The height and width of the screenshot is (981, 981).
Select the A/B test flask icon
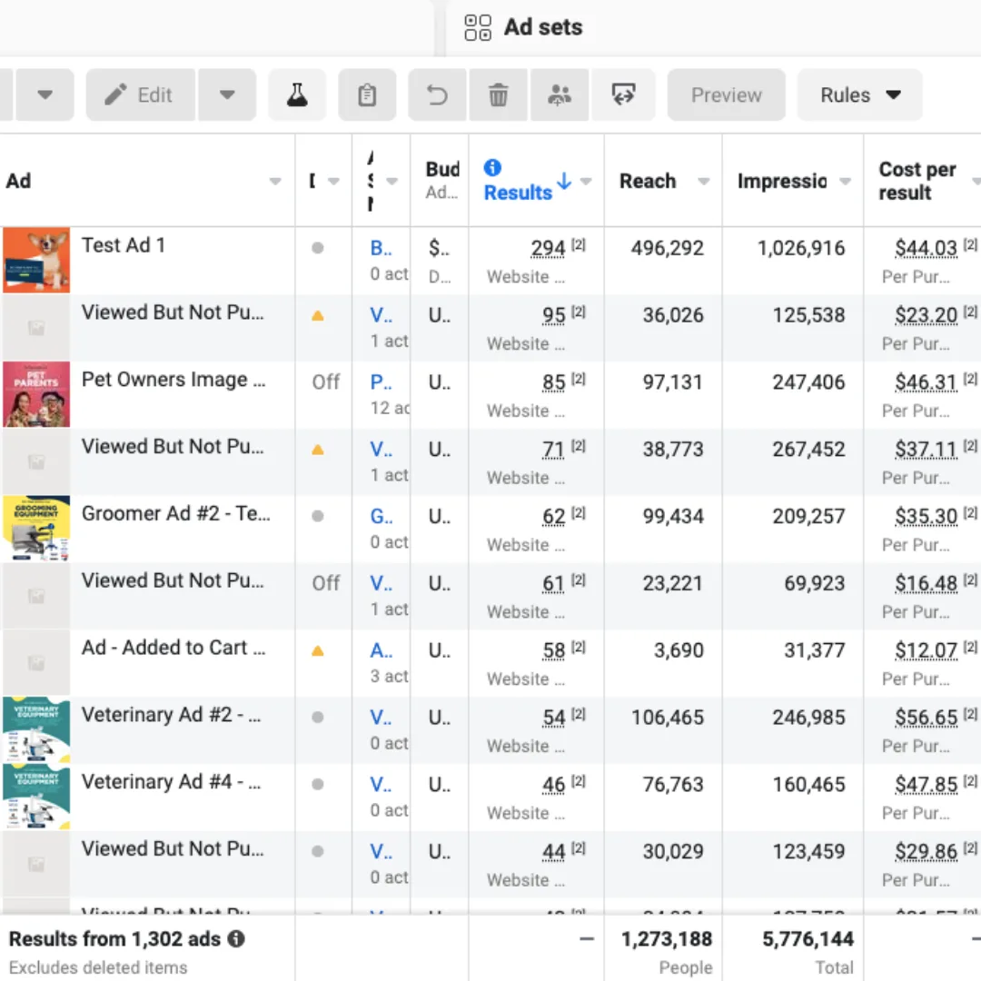pyautogui.click(x=297, y=94)
